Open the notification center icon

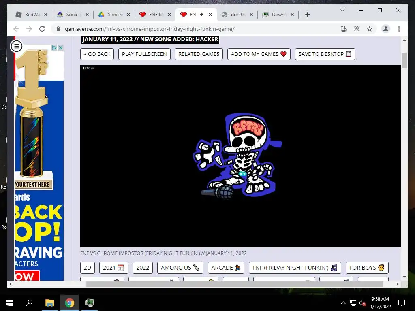pos(402,303)
